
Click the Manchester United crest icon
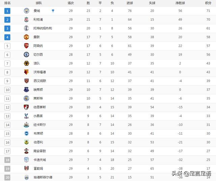pyautogui.click(x=26, y=37)
